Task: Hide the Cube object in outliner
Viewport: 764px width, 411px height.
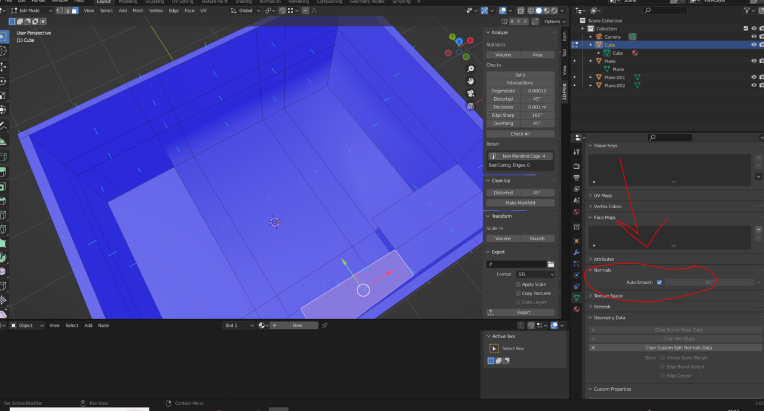Action: 754,45
